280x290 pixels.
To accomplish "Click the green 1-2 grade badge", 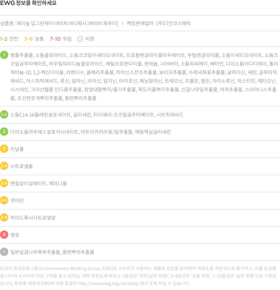I will (4, 114).
